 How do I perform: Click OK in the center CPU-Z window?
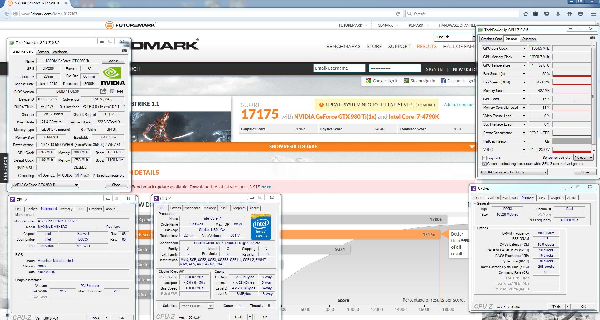coord(265,317)
